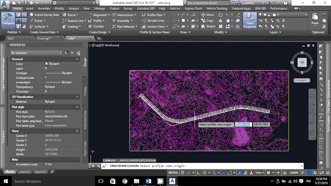Toggle object snap tracking in status bar
331x186 pixels.
223,173
